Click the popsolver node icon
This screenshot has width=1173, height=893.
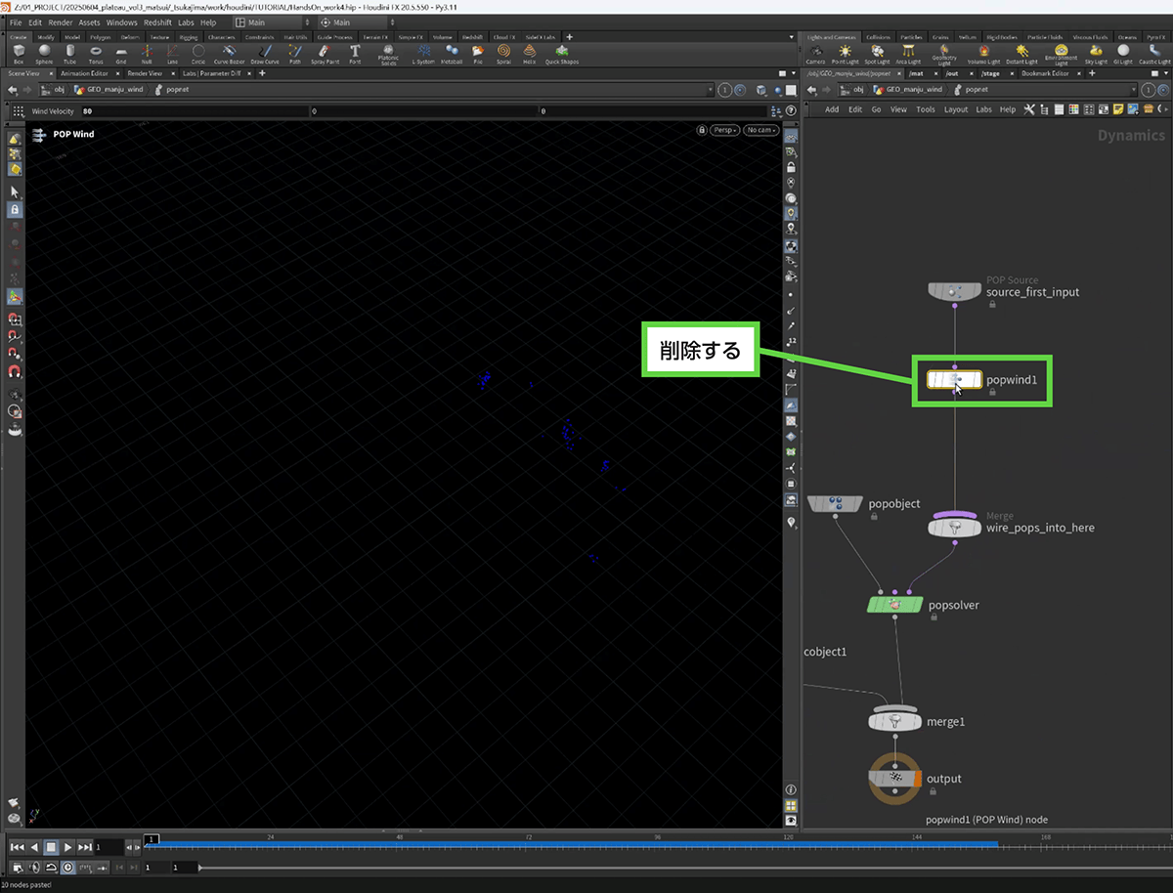pyautogui.click(x=895, y=605)
